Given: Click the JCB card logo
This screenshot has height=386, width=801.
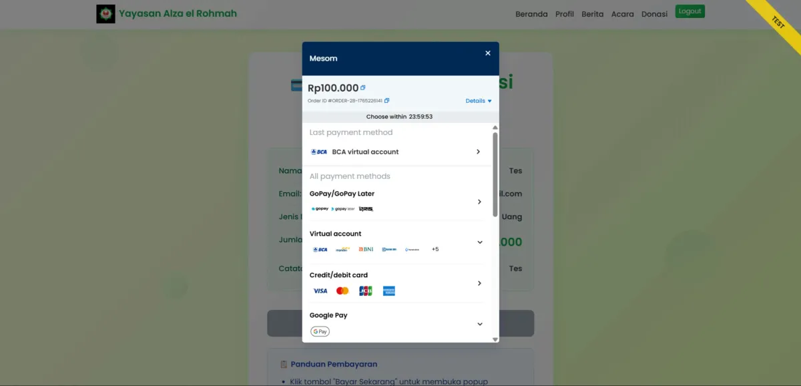Looking at the screenshot, I should tap(366, 291).
